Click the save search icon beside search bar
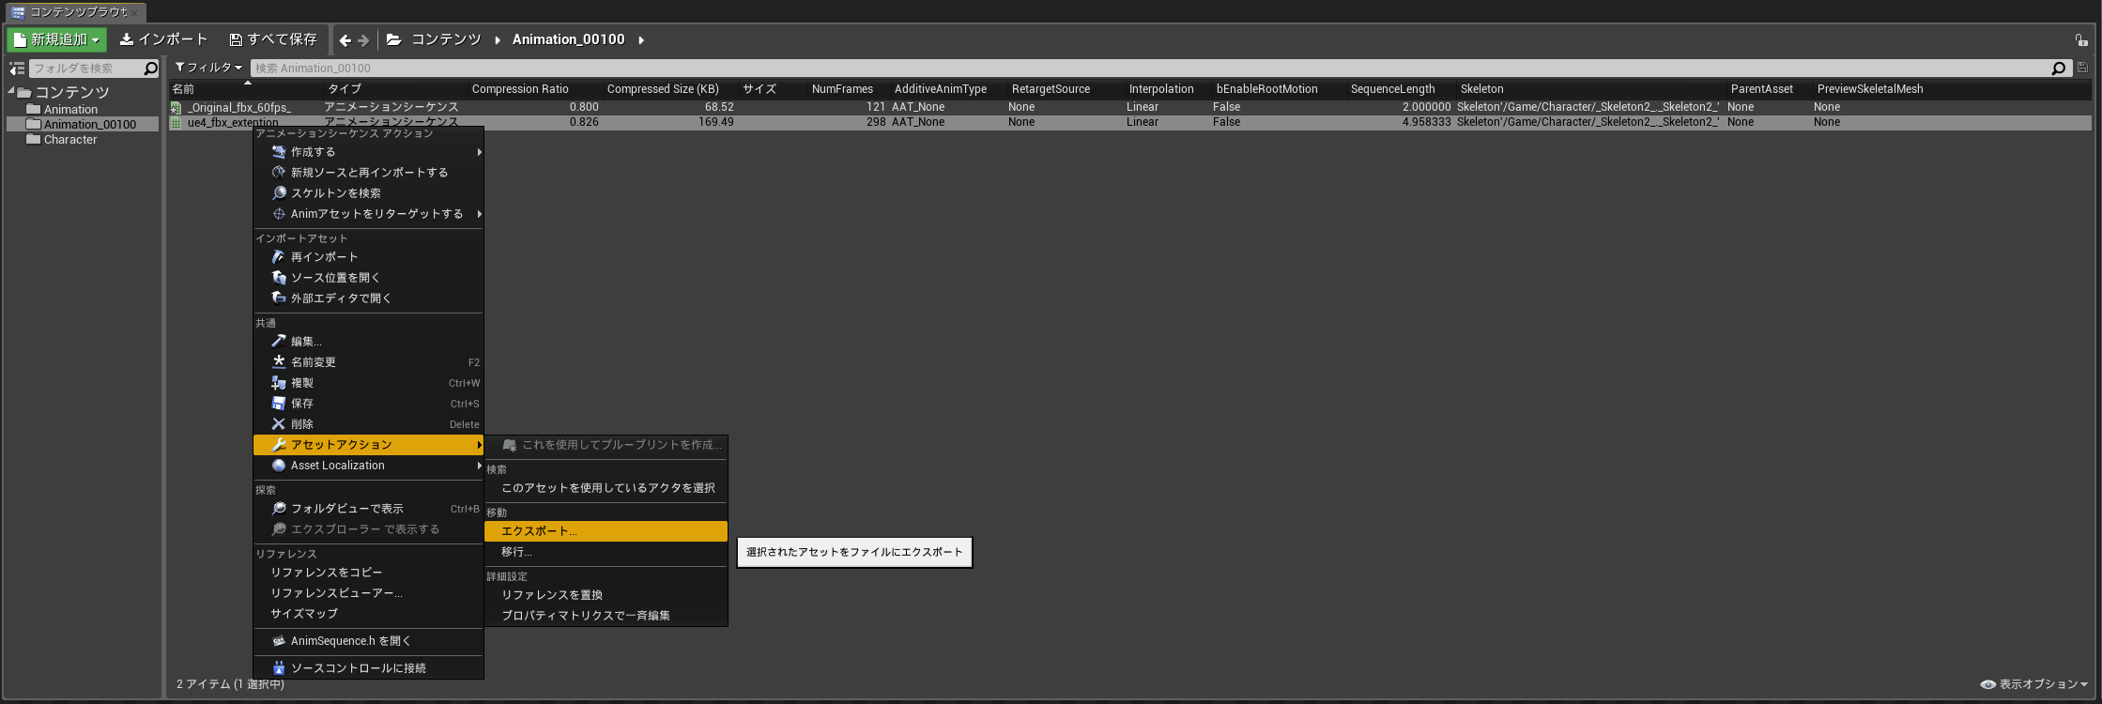This screenshot has width=2102, height=704. pyautogui.click(x=2082, y=68)
